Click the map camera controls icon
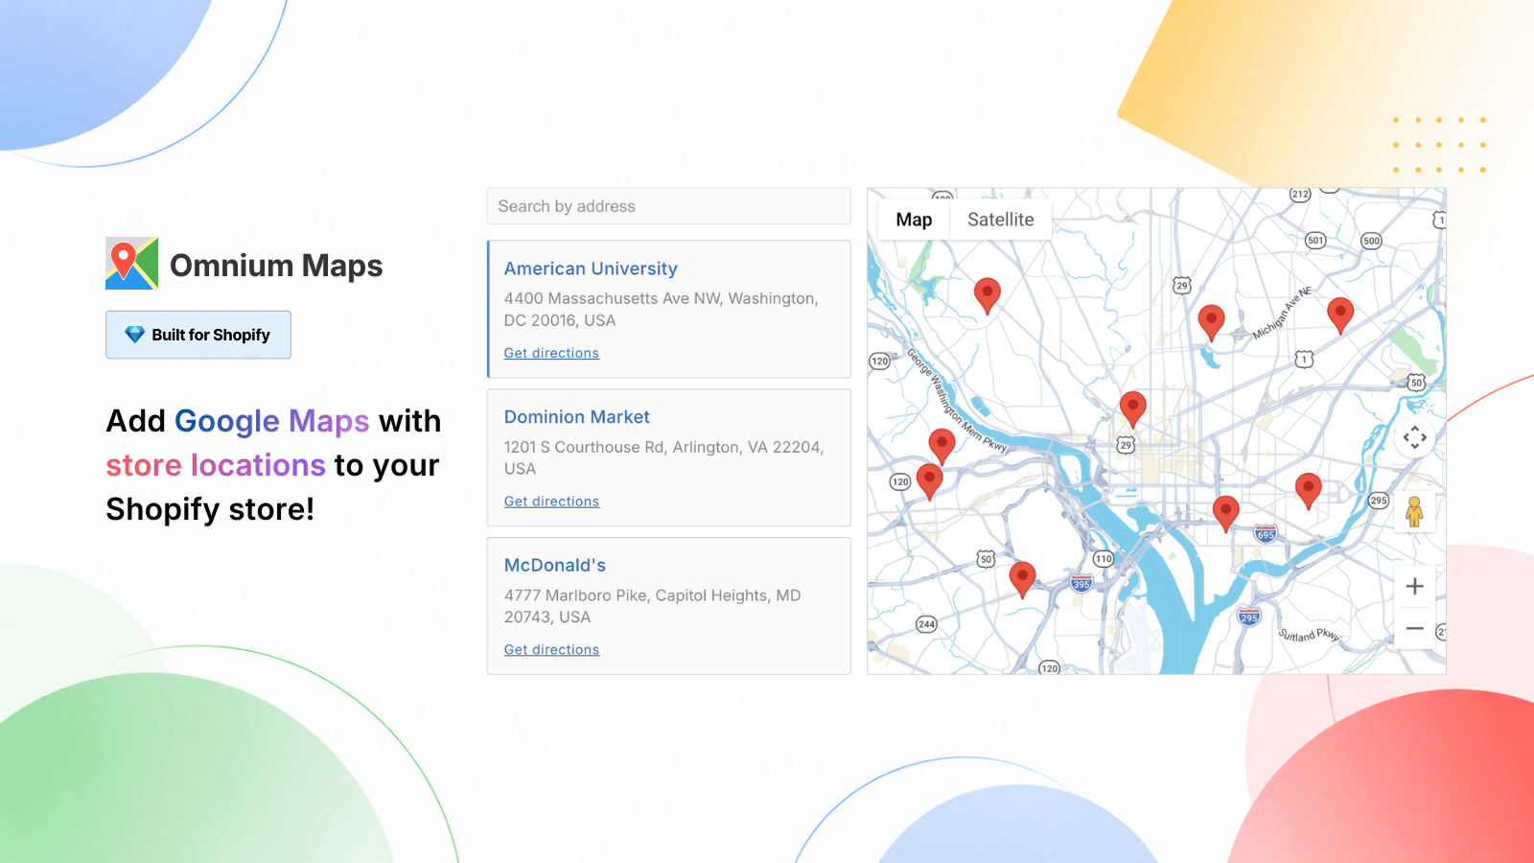 (1415, 438)
